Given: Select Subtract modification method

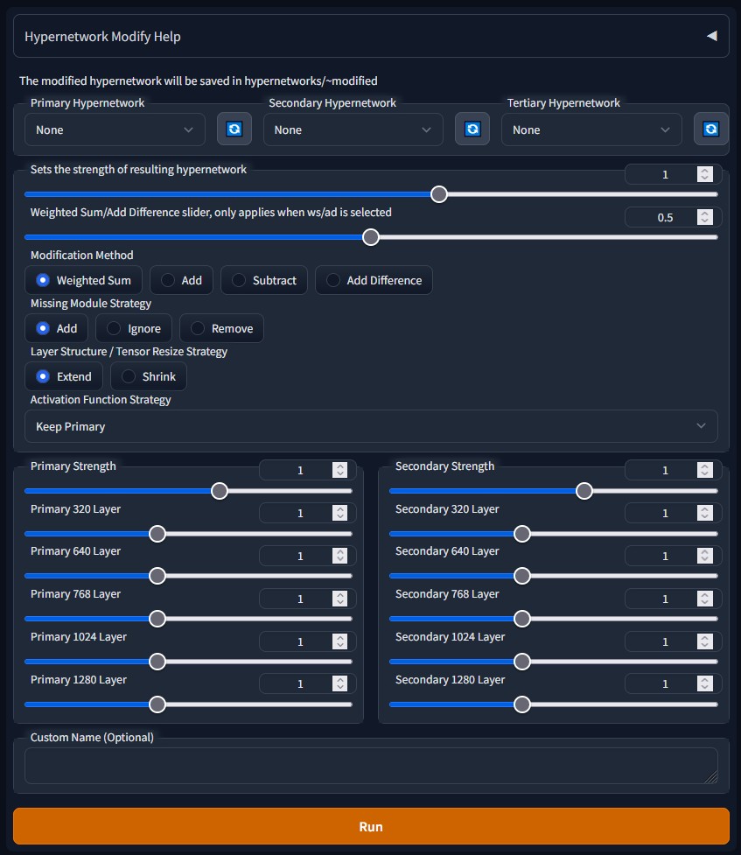Looking at the screenshot, I should pyautogui.click(x=264, y=280).
